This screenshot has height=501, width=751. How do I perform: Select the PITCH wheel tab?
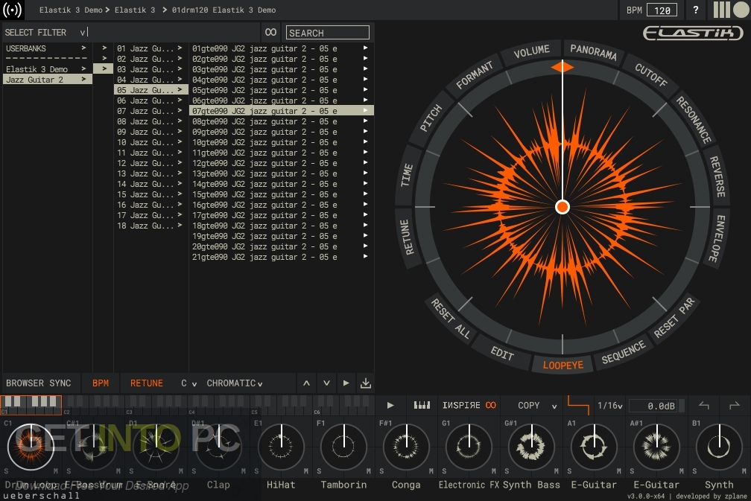click(x=431, y=118)
